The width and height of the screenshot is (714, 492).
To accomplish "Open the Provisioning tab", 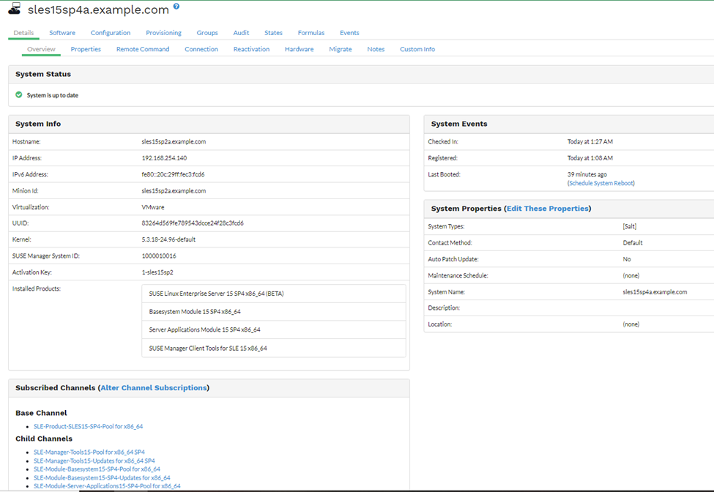I will point(163,33).
